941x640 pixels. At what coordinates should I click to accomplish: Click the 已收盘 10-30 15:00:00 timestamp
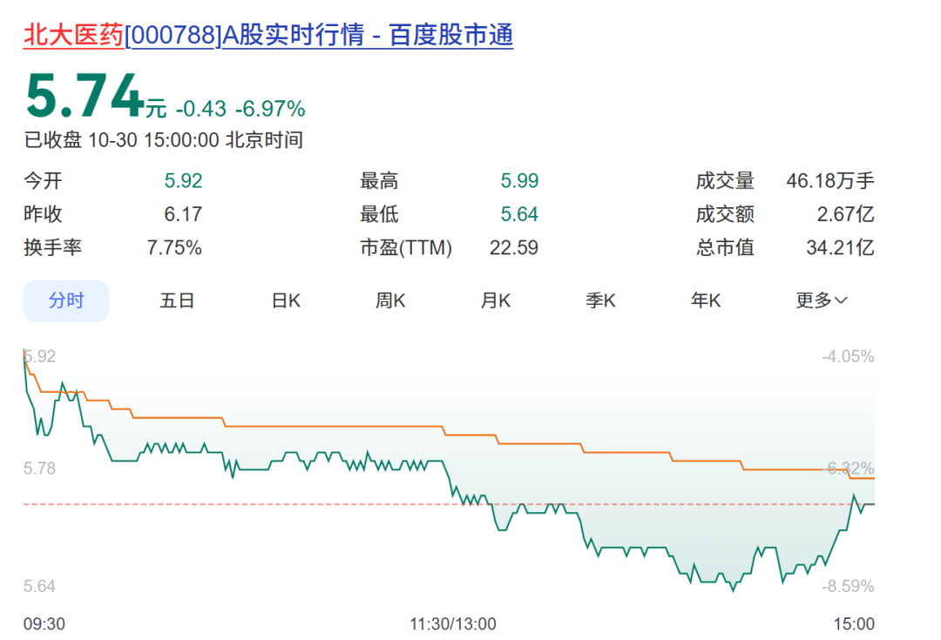coord(163,140)
